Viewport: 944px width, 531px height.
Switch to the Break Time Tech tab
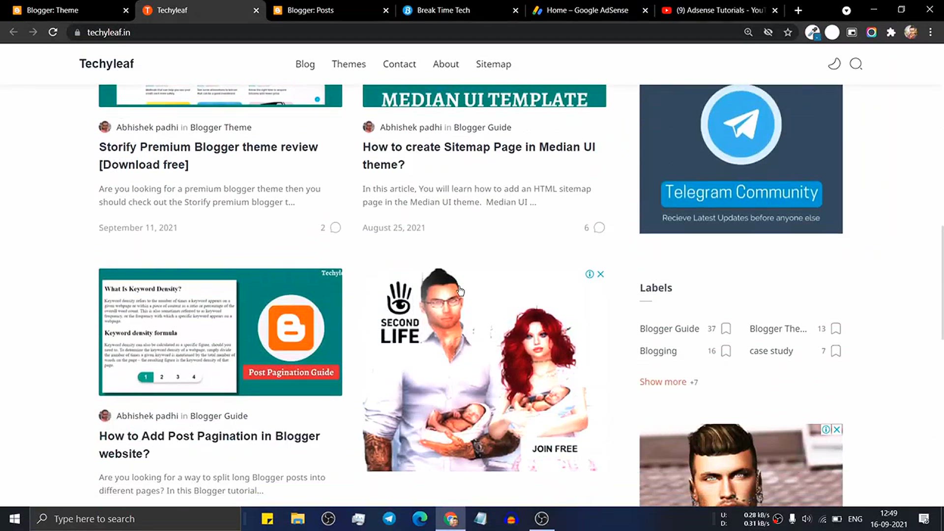click(460, 10)
